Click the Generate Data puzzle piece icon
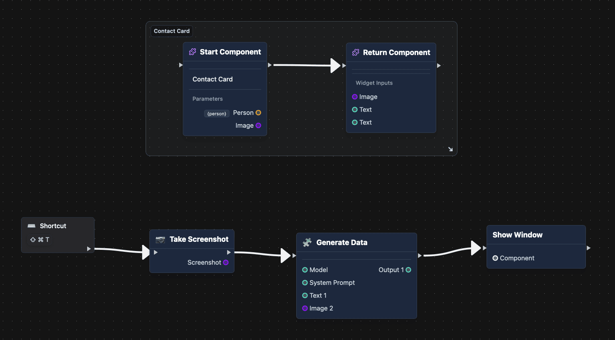Viewport: 615px width, 340px height. (307, 243)
